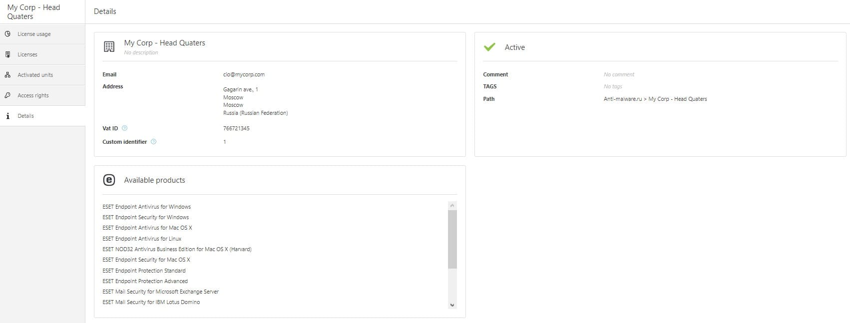Select ESET Endpoint Security for Windows entry
The width and height of the screenshot is (850, 323).
(x=145, y=217)
